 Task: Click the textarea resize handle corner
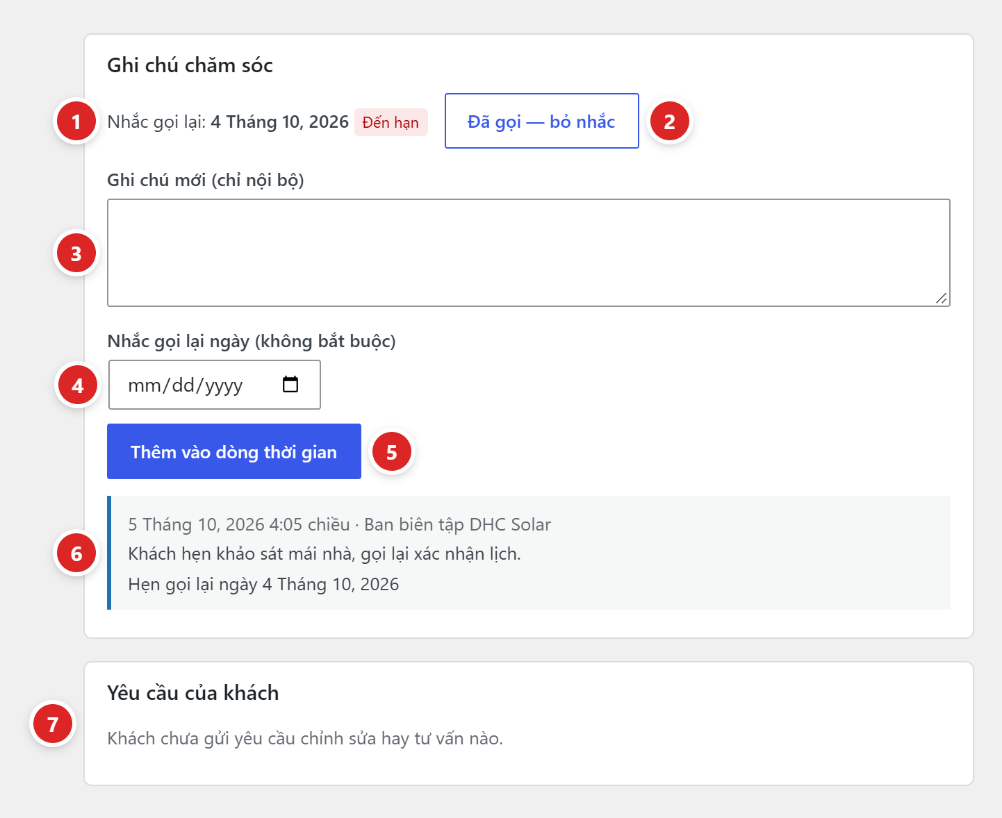click(x=941, y=298)
